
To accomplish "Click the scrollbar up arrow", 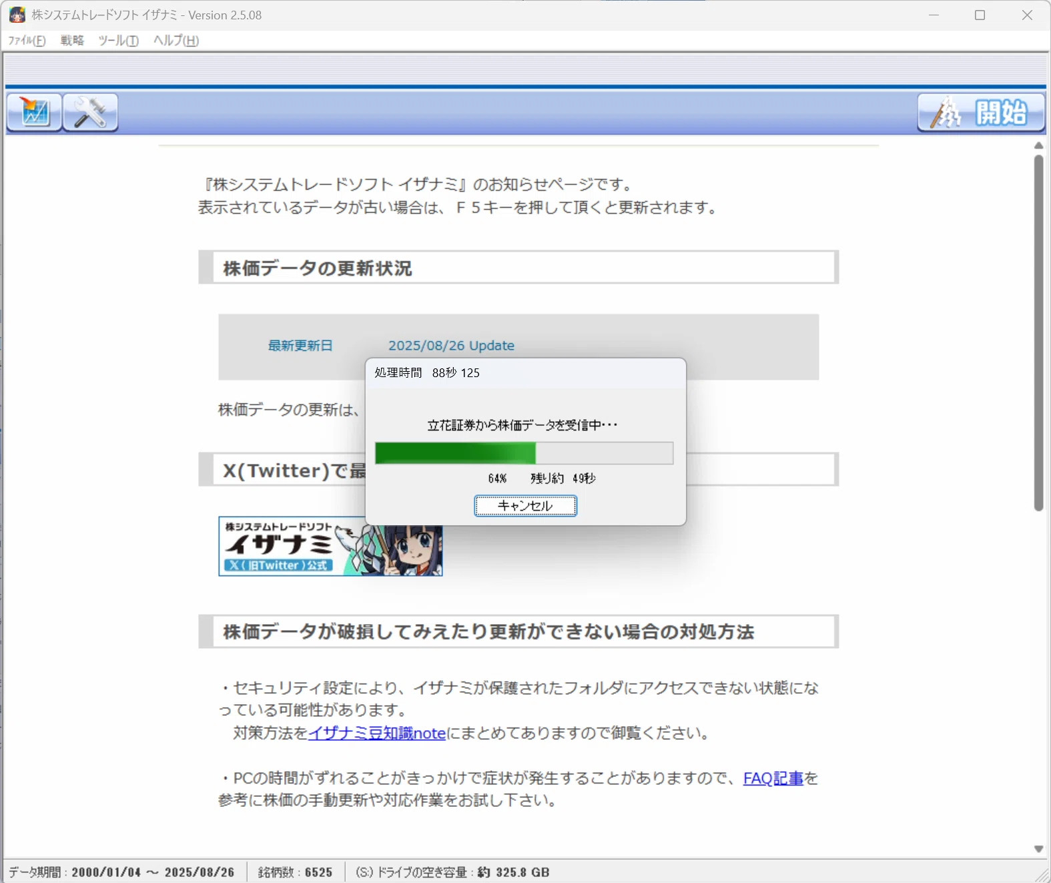I will (1038, 145).
